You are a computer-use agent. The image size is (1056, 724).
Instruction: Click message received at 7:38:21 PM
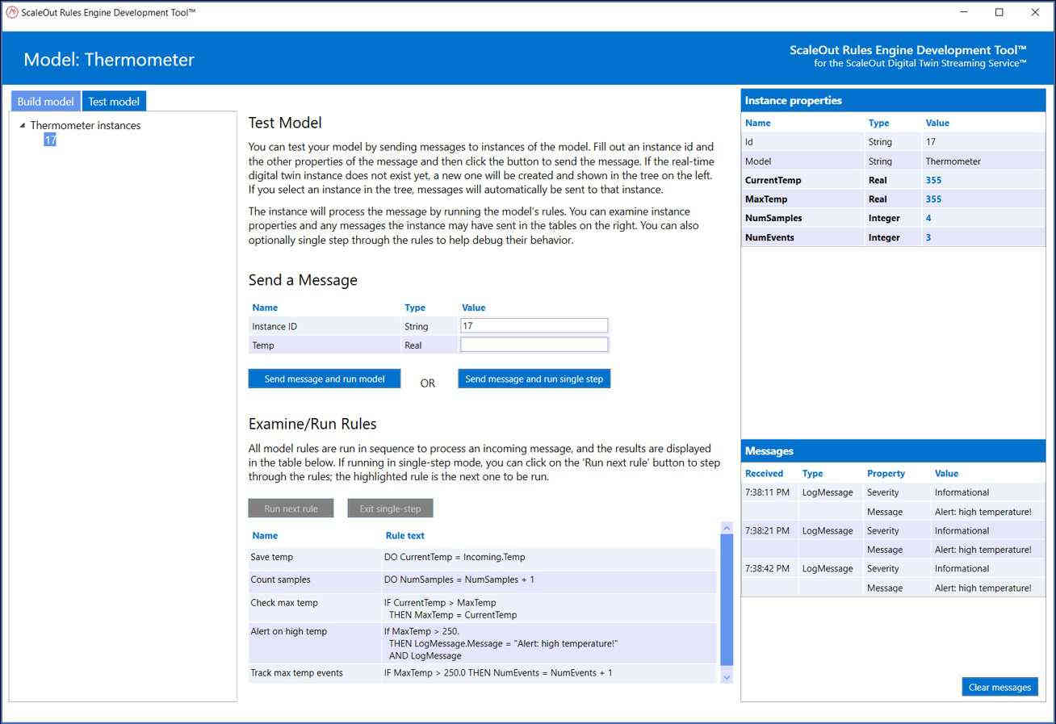[x=767, y=530]
